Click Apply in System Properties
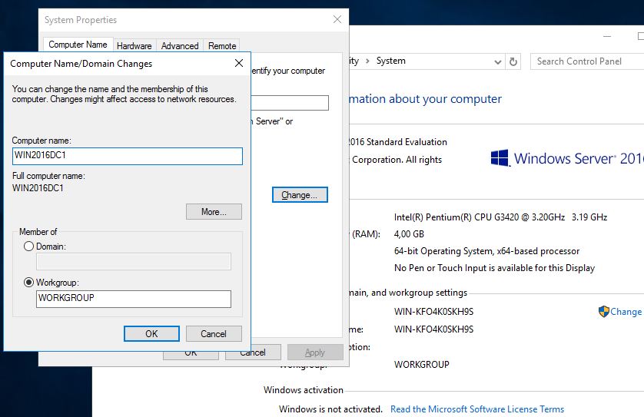 click(315, 352)
